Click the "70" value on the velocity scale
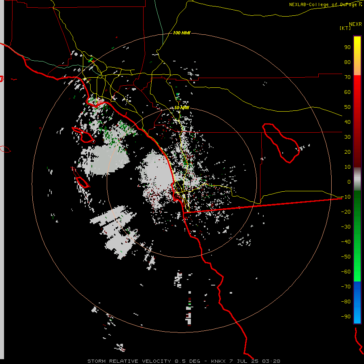 [347, 77]
